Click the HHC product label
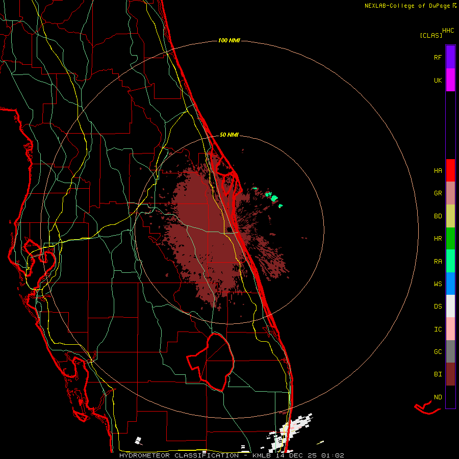The height and width of the screenshot is (459, 459). tap(448, 31)
